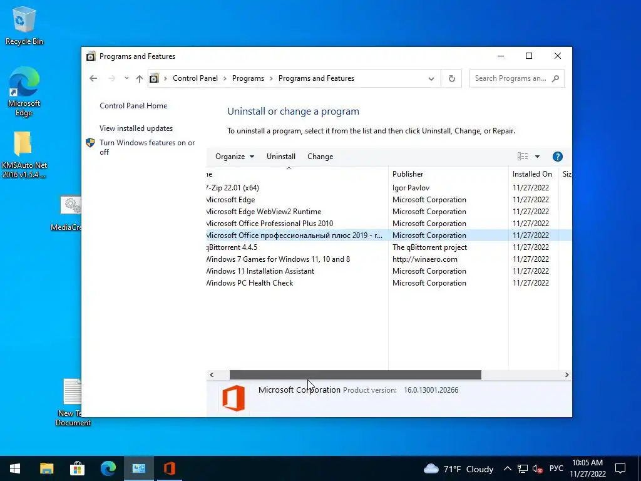Screen dimensions: 641x481
Task: Click the muted volume tray icon
Action: click(x=537, y=468)
